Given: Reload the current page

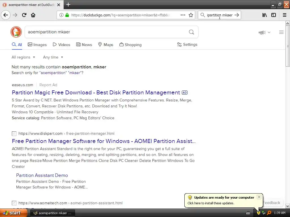Looking at the screenshot, I should 24,15.
